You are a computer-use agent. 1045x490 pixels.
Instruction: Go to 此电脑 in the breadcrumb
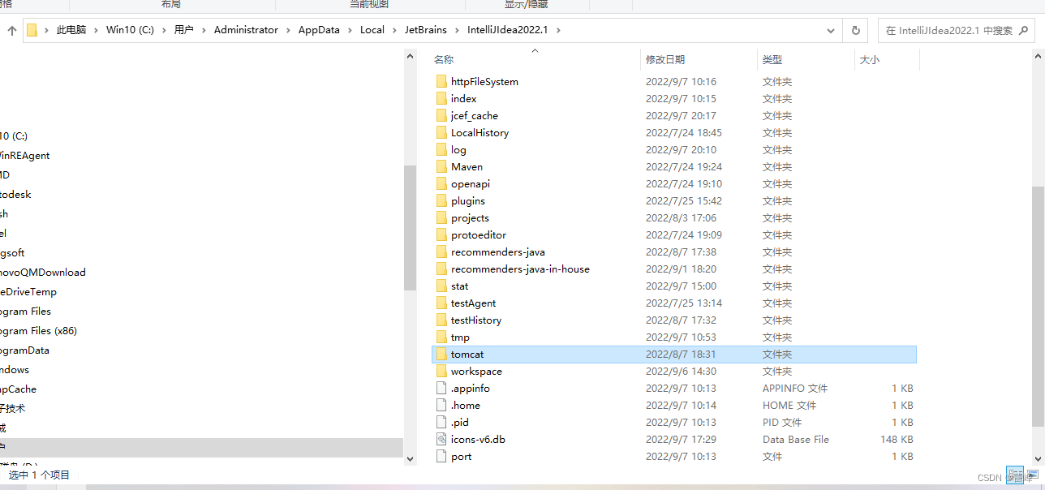coord(71,31)
